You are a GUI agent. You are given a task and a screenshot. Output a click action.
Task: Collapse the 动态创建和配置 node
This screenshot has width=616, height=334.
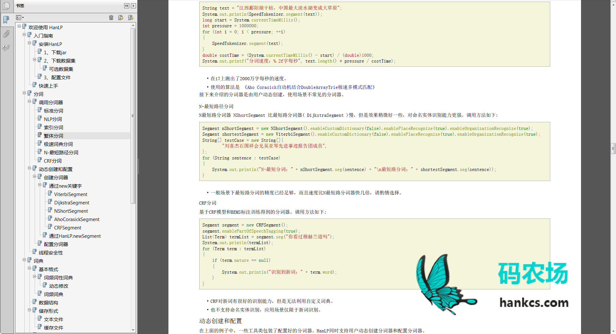(x=30, y=168)
